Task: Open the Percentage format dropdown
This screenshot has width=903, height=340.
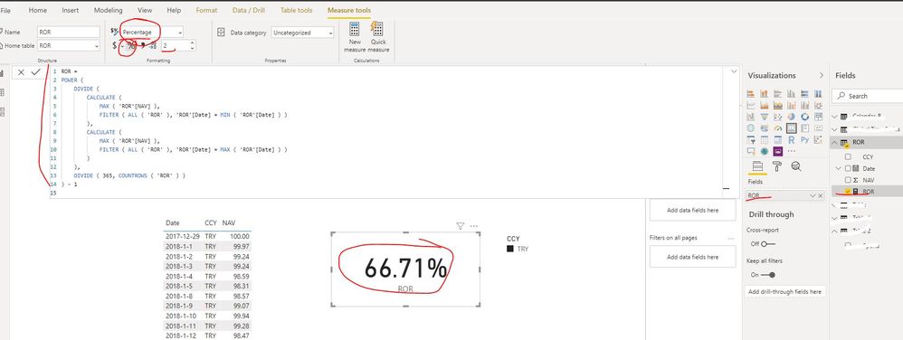Action: (152, 33)
